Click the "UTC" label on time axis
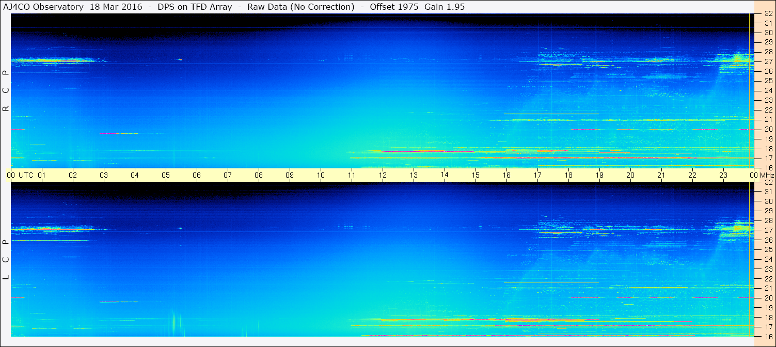Screen dimensions: 776x347 [26, 175]
